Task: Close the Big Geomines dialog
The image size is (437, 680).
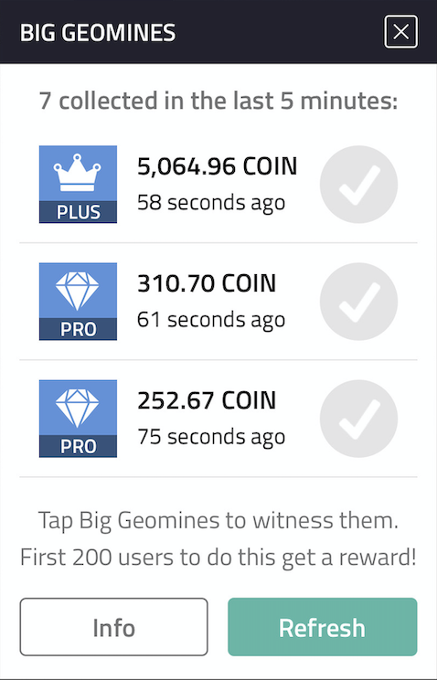Action: point(401,32)
